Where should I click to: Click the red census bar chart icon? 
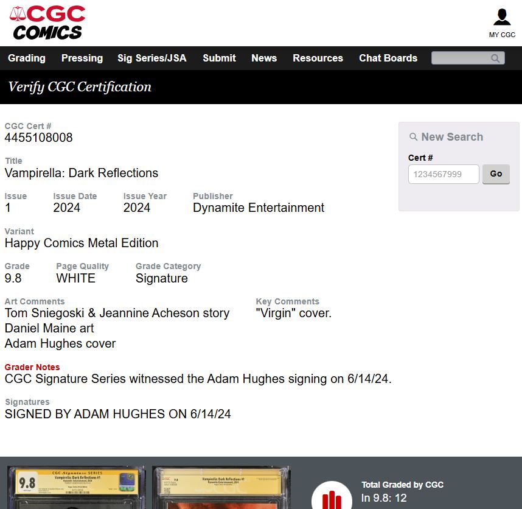click(332, 499)
